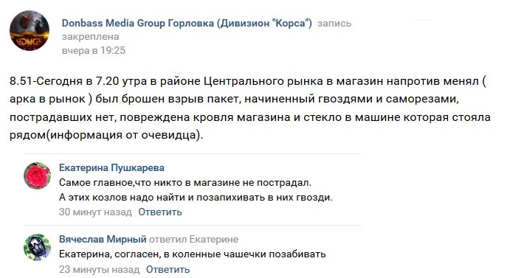Open Вячеслав Мирный's profile name link
This screenshot has height=278, width=507.
coord(103,239)
